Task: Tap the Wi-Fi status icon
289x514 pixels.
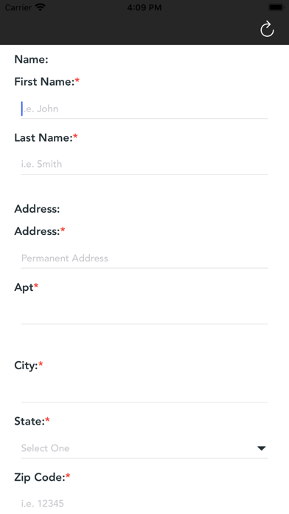Action: point(41,7)
